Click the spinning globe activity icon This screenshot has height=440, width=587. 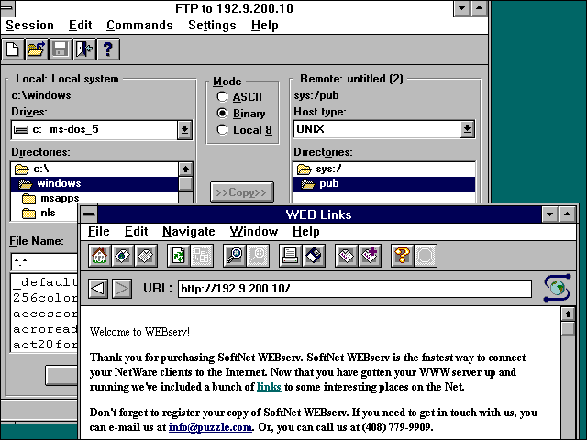(x=557, y=288)
